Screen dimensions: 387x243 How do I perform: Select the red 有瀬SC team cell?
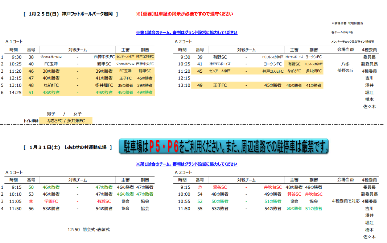pyautogui.click(x=104, y=201)
